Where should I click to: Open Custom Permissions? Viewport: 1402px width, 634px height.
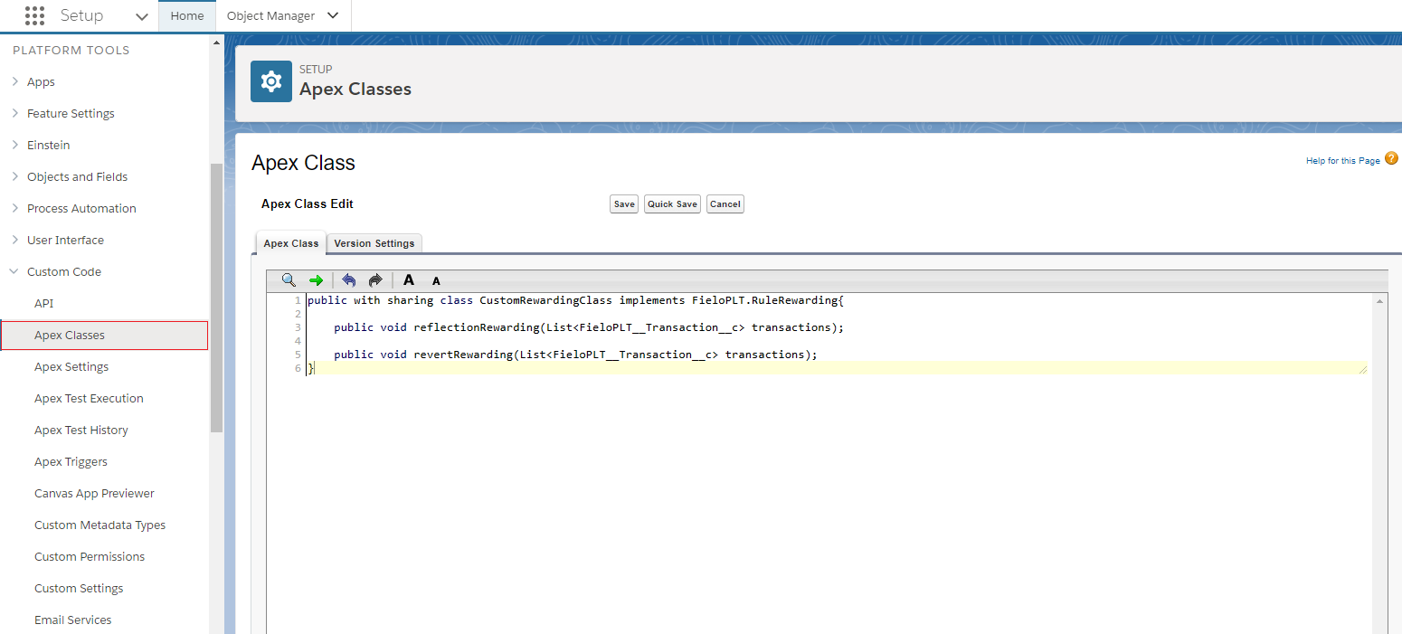pos(90,556)
